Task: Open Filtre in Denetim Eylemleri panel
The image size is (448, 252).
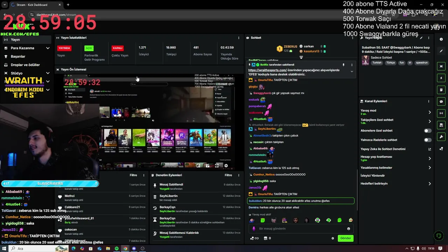Action: click(x=228, y=175)
